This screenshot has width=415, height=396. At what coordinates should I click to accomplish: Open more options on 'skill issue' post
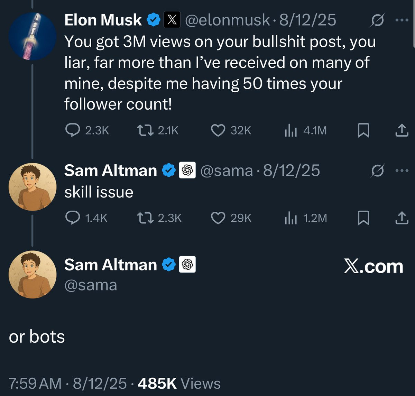click(402, 171)
